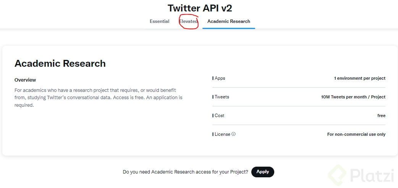The image size is (398, 188).
Task: Click the Overview subheading
Action: 25,80
